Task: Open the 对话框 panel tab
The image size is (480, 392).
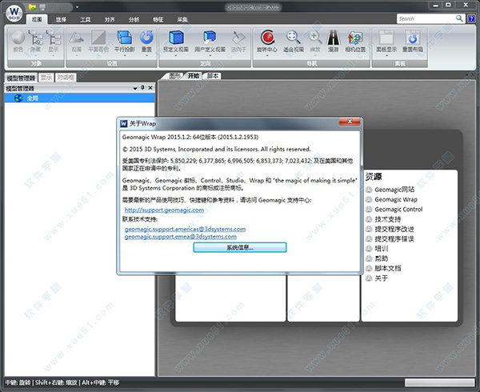Action: (x=66, y=78)
